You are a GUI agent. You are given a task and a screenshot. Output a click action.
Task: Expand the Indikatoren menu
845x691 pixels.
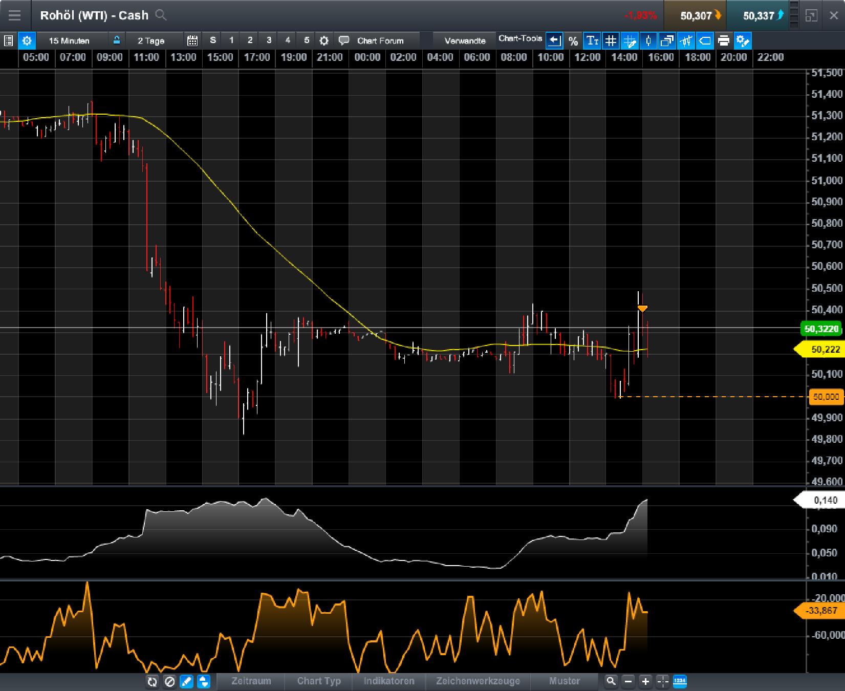(389, 681)
